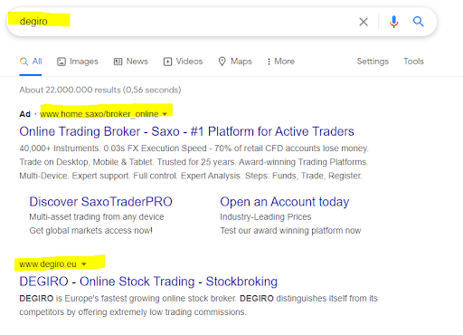
Task: Open the Settings menu
Action: (x=373, y=62)
